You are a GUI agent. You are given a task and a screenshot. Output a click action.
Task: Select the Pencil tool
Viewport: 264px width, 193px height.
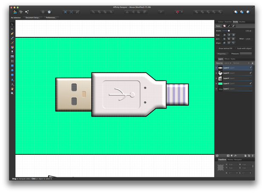click(12, 38)
